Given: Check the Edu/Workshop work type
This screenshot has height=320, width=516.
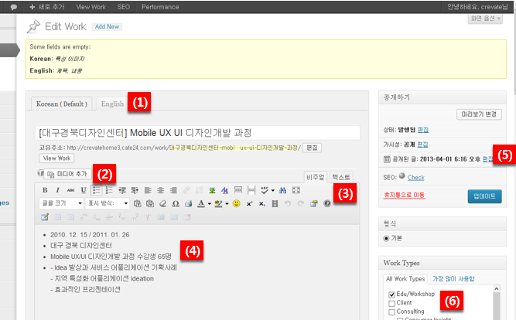Looking at the screenshot, I should (391, 294).
